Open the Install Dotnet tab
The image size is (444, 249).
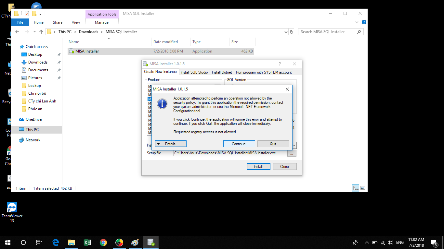tap(222, 72)
